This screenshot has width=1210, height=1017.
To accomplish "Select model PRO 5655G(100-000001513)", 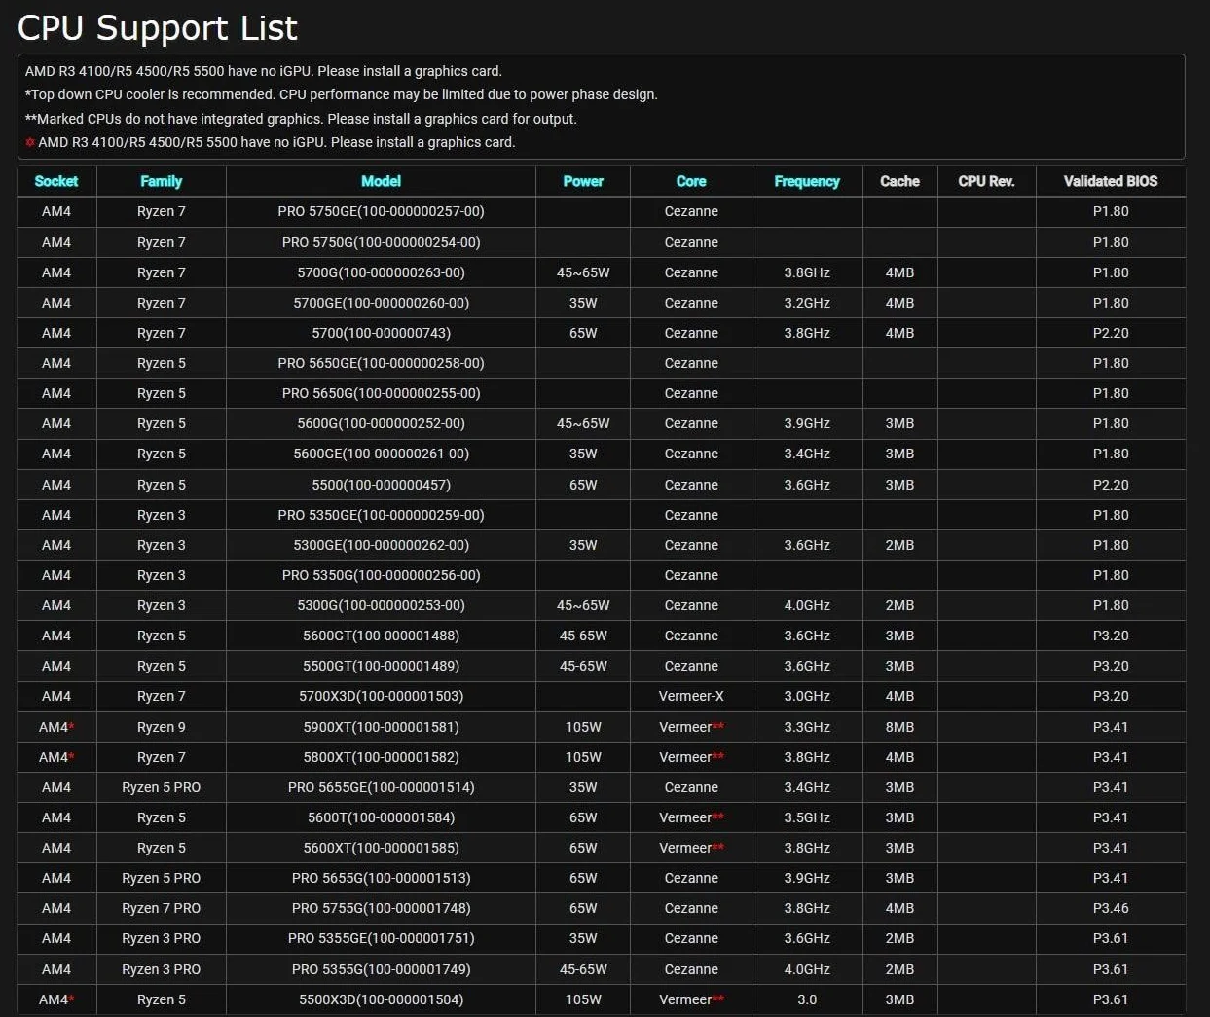I will (x=381, y=878).
